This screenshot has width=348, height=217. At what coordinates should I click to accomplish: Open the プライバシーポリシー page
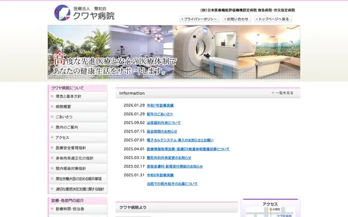point(200,19)
